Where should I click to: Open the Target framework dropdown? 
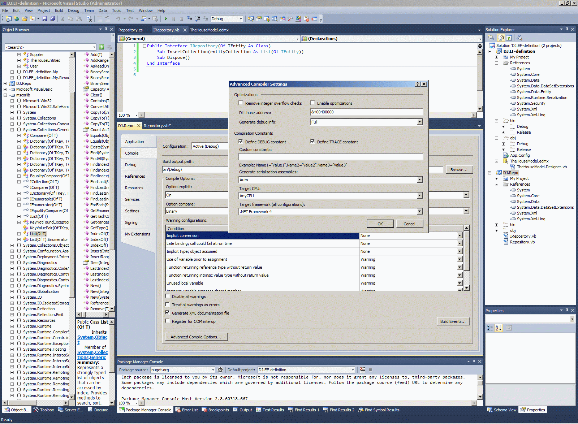click(419, 211)
